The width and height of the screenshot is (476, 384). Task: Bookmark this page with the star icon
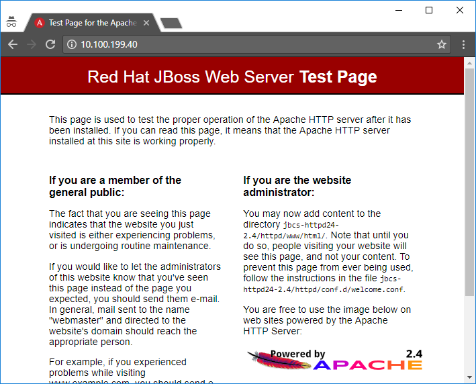[x=441, y=44]
